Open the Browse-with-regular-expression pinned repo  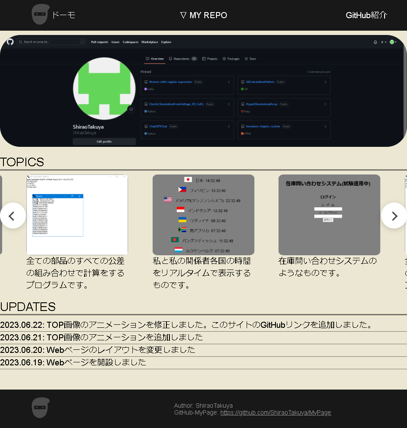[x=171, y=82]
